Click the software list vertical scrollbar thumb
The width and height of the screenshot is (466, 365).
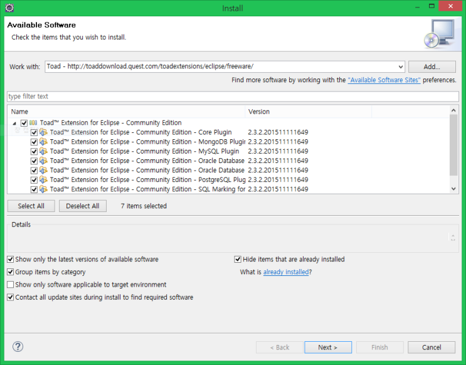(x=453, y=145)
